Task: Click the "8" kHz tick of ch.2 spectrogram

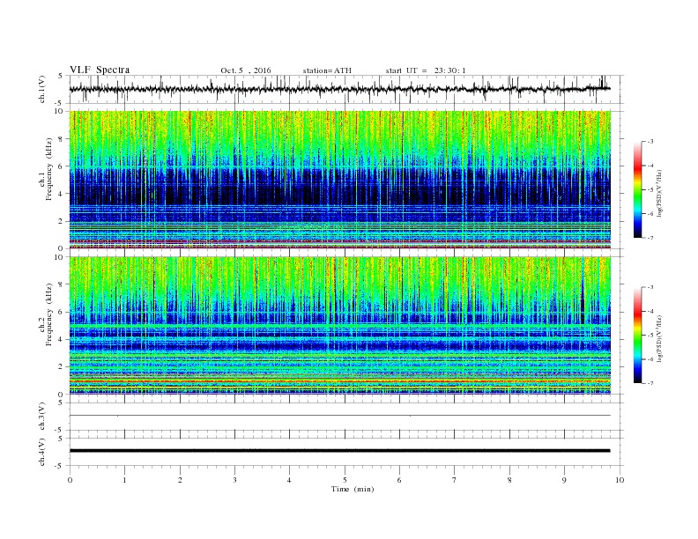Action: 61,284
